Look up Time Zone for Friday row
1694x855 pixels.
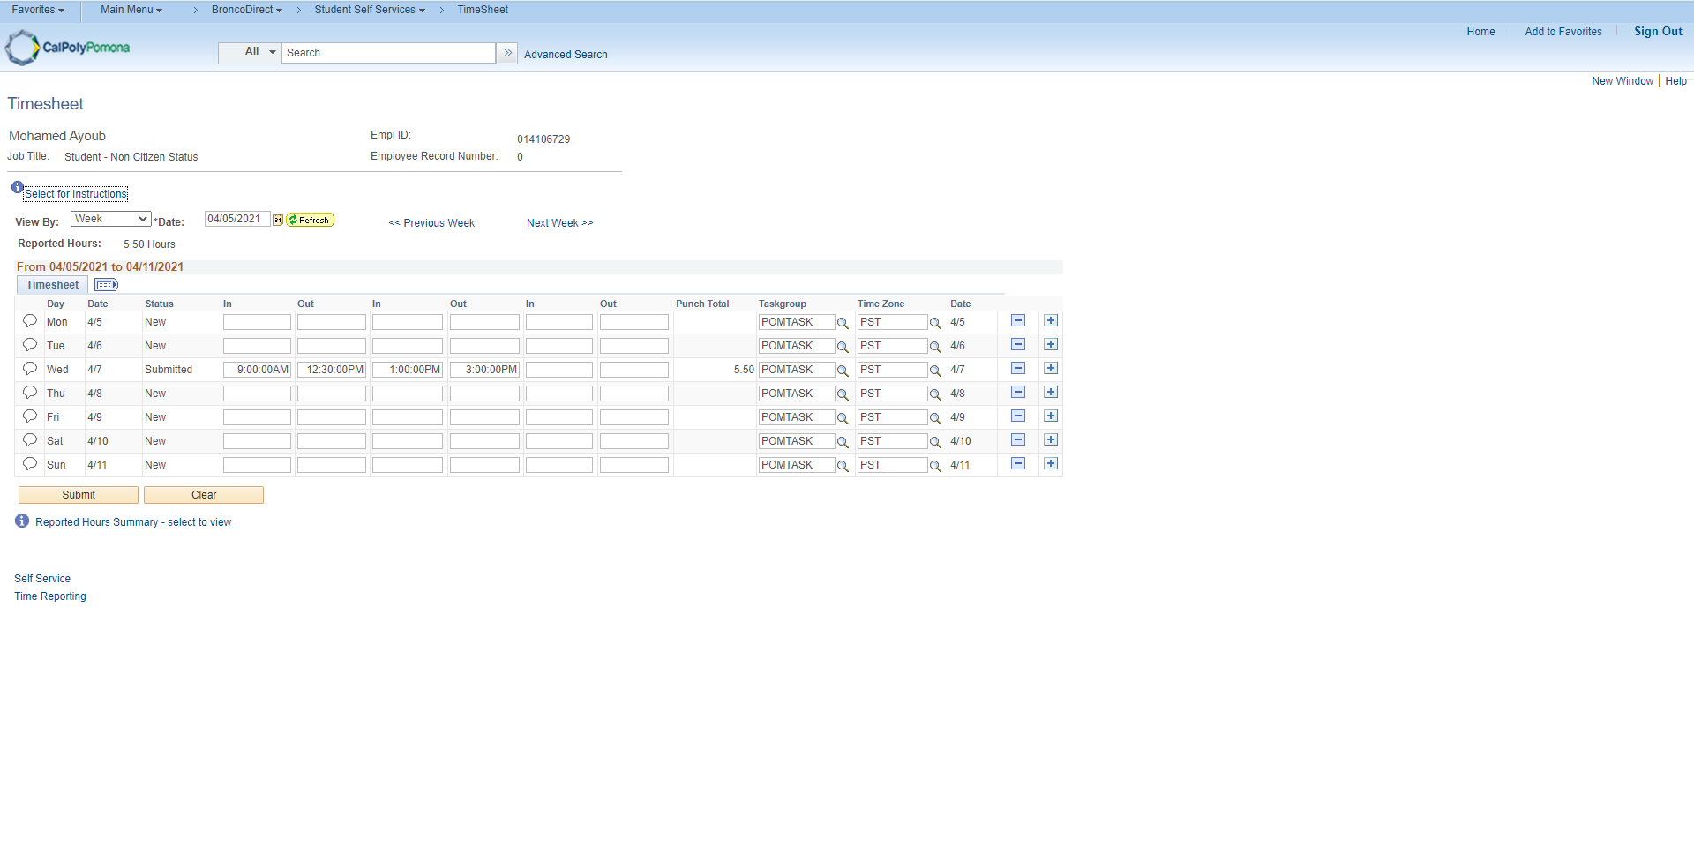pos(935,418)
